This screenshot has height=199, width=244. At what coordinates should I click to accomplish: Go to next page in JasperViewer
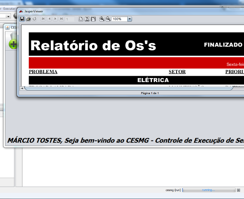[x=55, y=19]
